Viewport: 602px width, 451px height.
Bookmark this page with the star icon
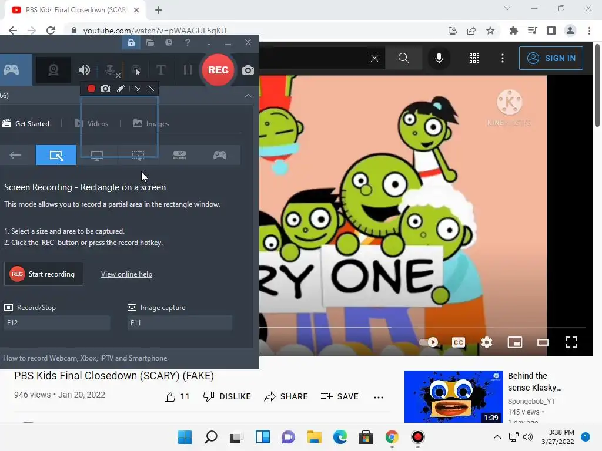coord(490,31)
